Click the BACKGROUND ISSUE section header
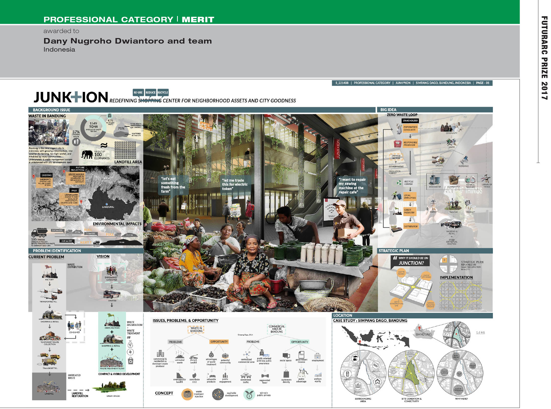Image resolution: width=551 pixels, height=409 pixels. click(x=202, y=110)
